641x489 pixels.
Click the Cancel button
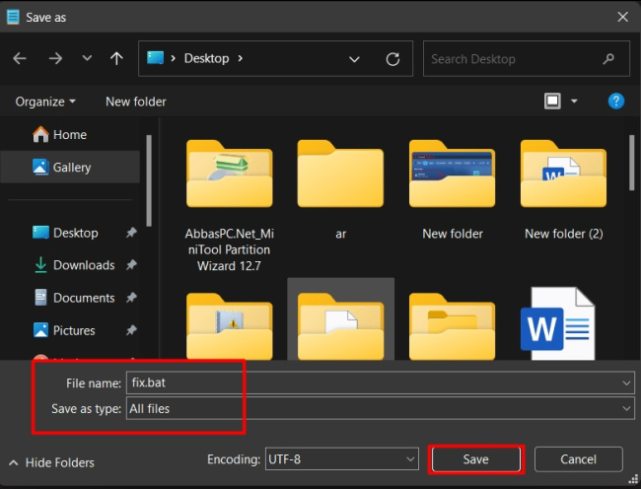click(x=578, y=459)
